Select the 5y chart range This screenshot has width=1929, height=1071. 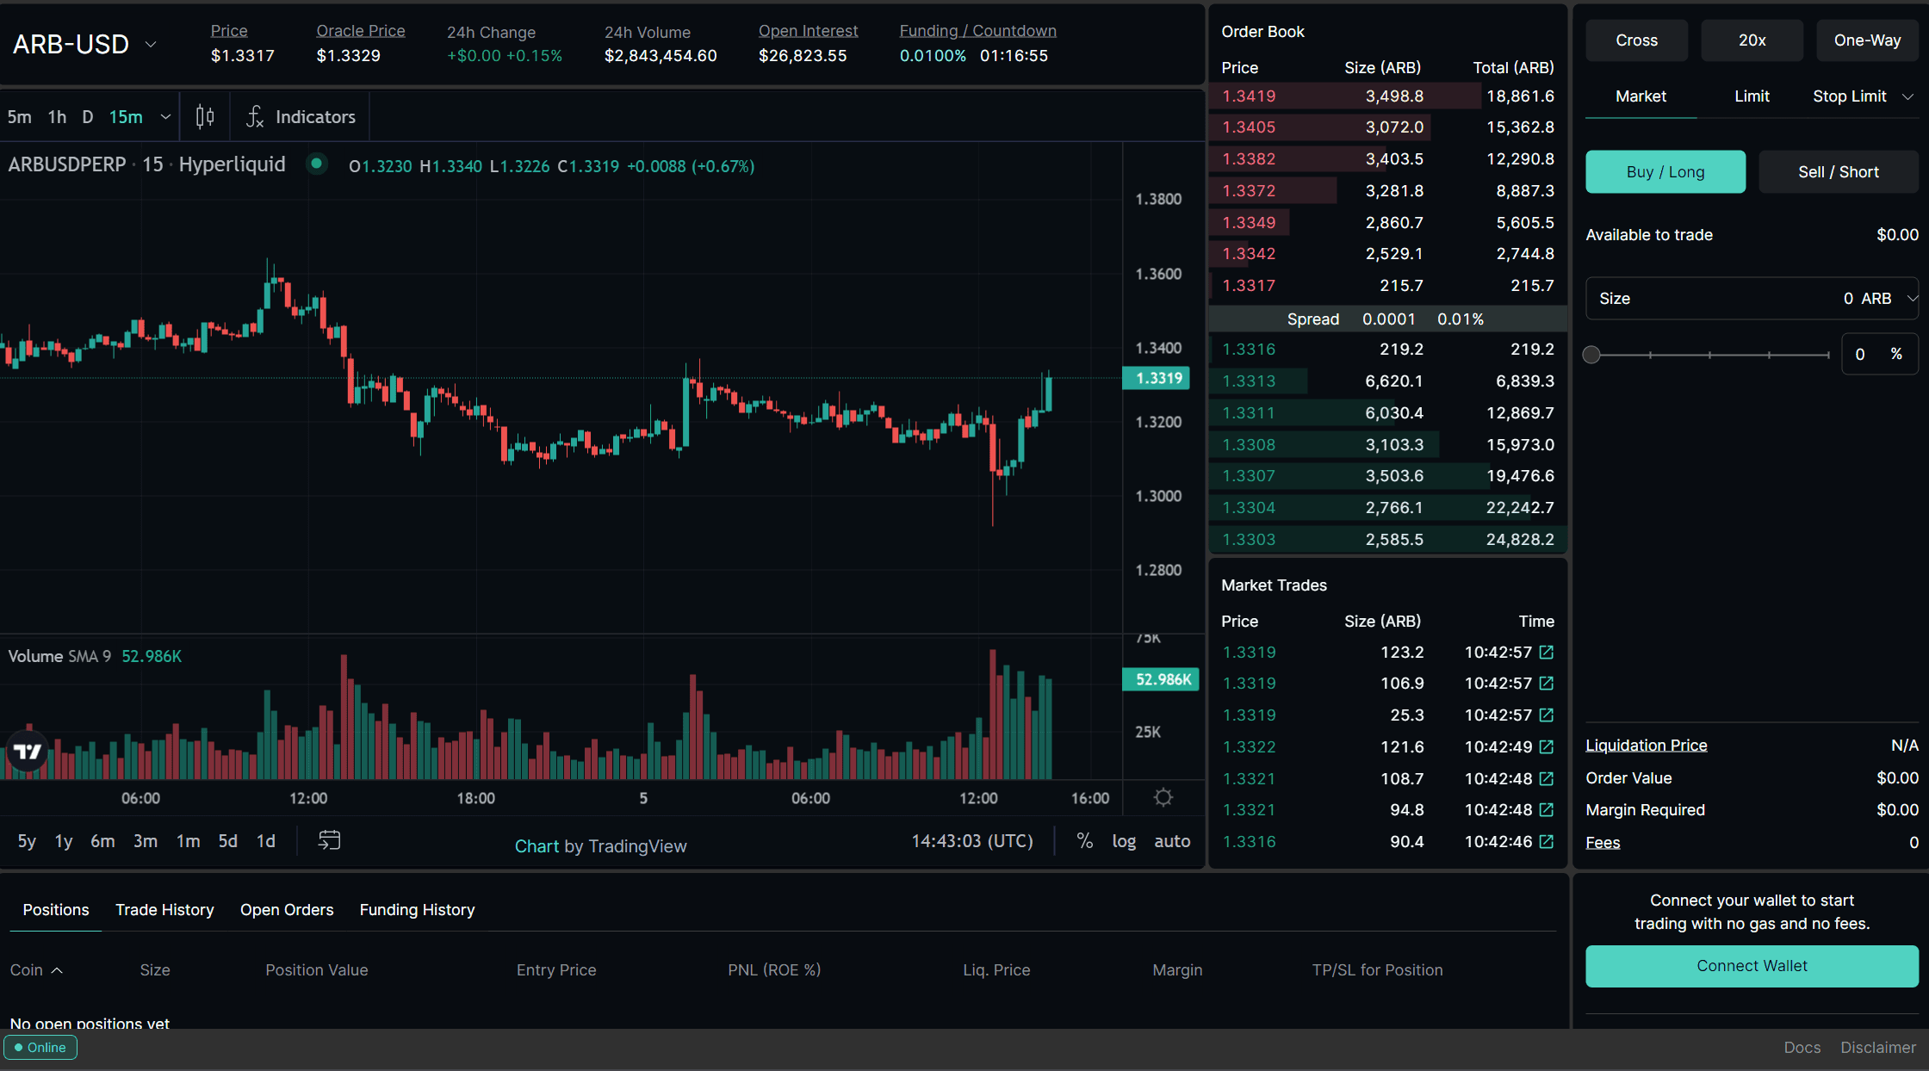[27, 841]
